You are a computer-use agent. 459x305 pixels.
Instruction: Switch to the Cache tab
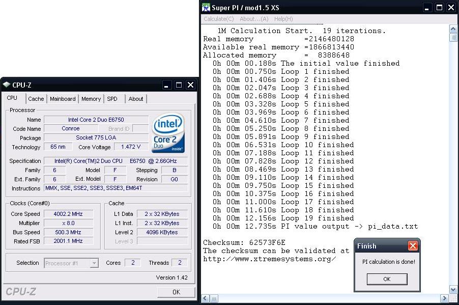[x=36, y=99]
